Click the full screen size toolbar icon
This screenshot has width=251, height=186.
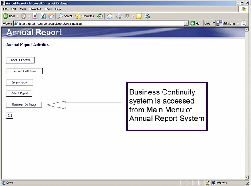coord(127,16)
